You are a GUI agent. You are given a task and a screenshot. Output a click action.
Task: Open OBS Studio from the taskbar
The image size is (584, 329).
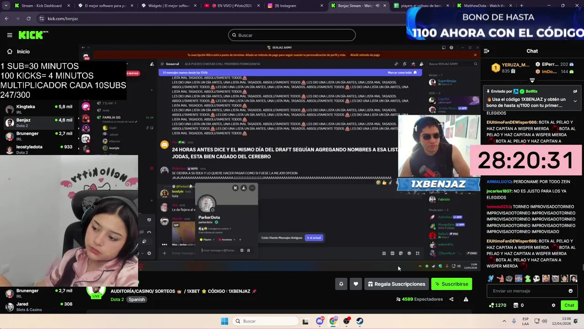(347, 321)
